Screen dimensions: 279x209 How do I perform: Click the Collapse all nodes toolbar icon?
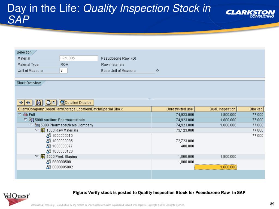click(28, 103)
